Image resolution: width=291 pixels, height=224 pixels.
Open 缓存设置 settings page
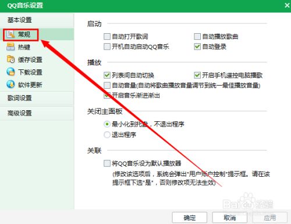click(x=37, y=60)
